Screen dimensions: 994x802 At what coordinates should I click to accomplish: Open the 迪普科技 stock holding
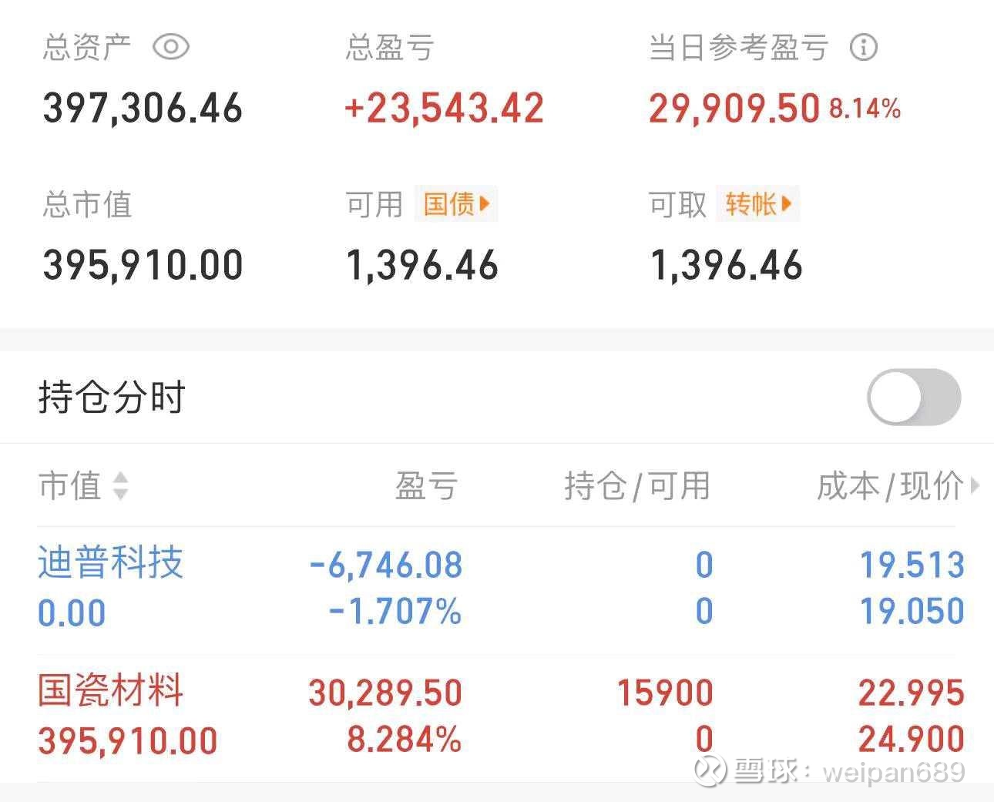[x=110, y=562]
